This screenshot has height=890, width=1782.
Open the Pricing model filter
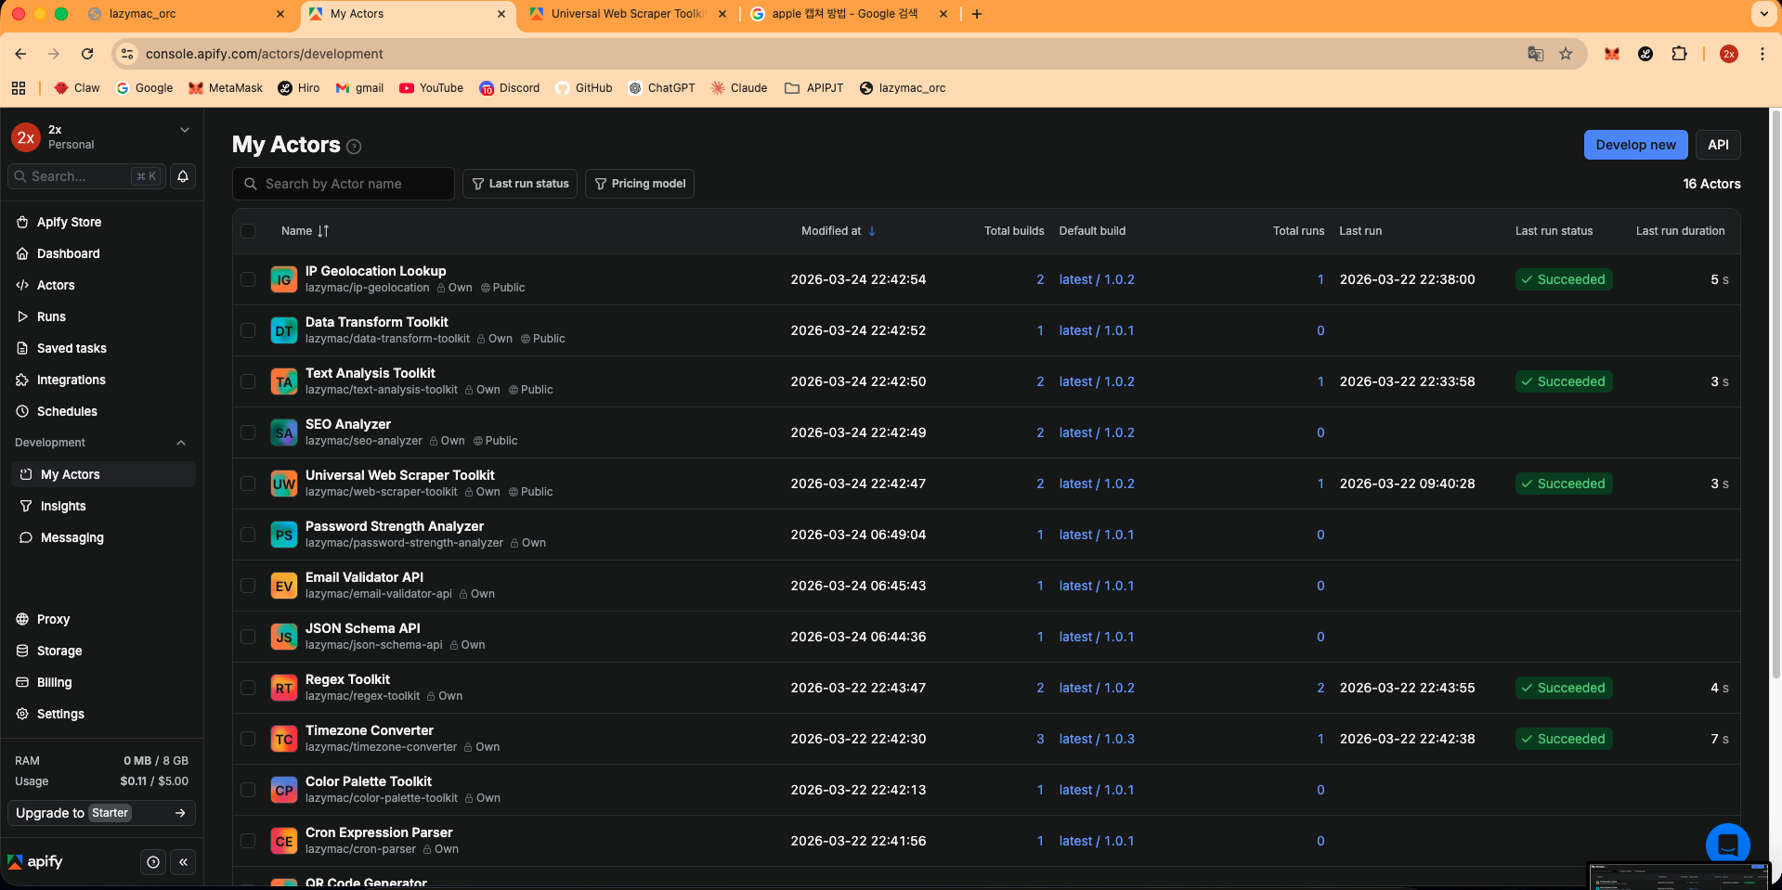click(x=639, y=183)
